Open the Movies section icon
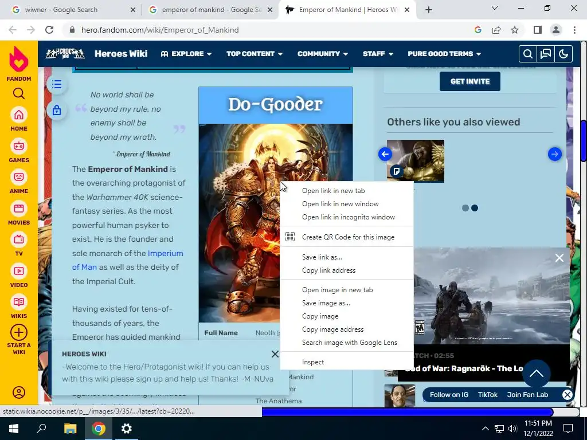Image resolution: width=587 pixels, height=440 pixels. click(x=19, y=209)
